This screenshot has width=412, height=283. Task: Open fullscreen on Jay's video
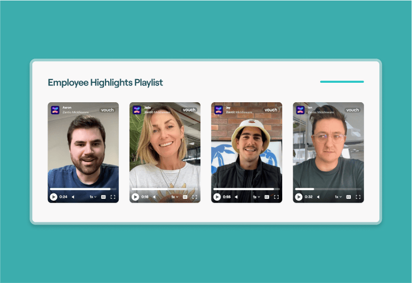coord(276,197)
